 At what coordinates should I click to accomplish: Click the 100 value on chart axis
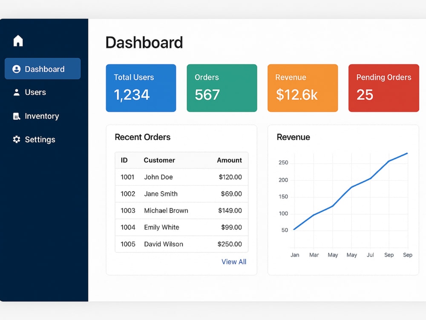click(283, 214)
